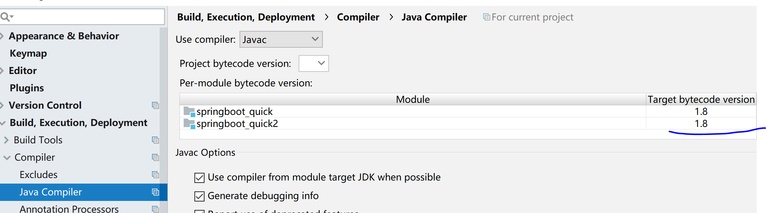Toggle Use compiler from module target JDK
Viewport: 766px width, 213px height.
tap(199, 178)
